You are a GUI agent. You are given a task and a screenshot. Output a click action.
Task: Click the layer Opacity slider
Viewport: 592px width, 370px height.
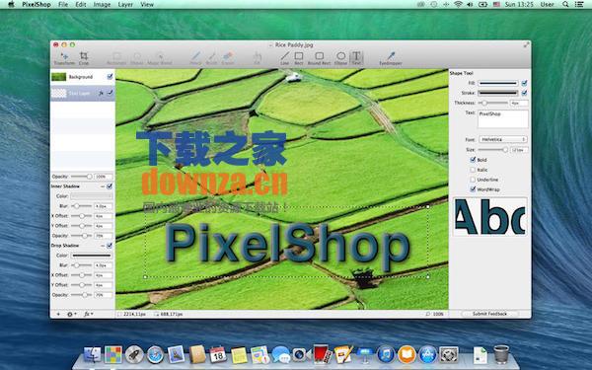click(x=82, y=177)
